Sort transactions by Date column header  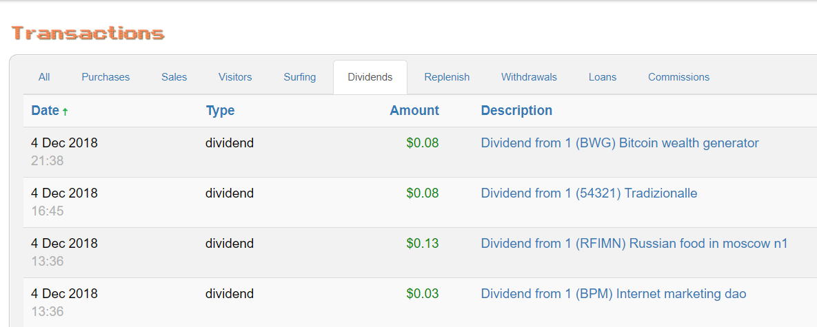pyautogui.click(x=45, y=111)
